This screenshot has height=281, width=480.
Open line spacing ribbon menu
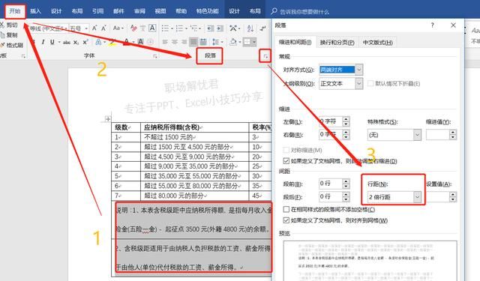pyautogui.click(x=217, y=42)
